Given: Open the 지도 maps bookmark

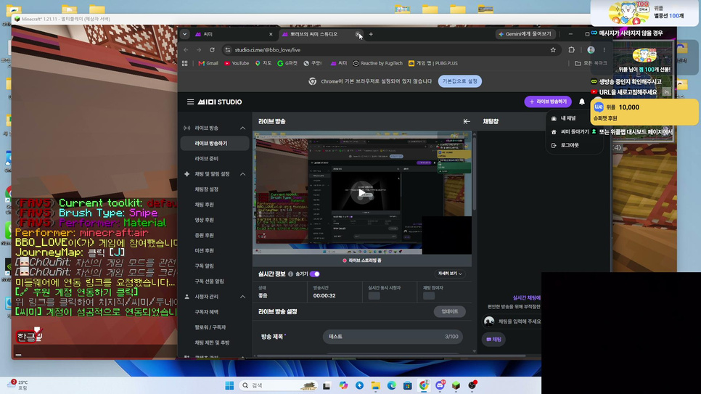Looking at the screenshot, I should pos(263,64).
